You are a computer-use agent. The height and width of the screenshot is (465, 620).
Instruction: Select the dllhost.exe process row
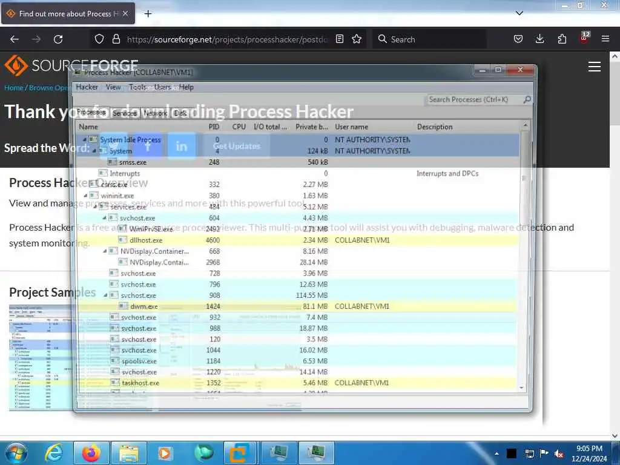click(297, 240)
